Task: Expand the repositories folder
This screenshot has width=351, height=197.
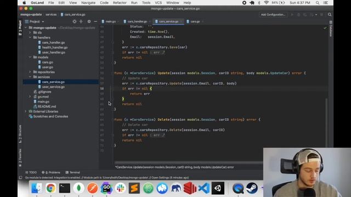Action: coord(30,72)
